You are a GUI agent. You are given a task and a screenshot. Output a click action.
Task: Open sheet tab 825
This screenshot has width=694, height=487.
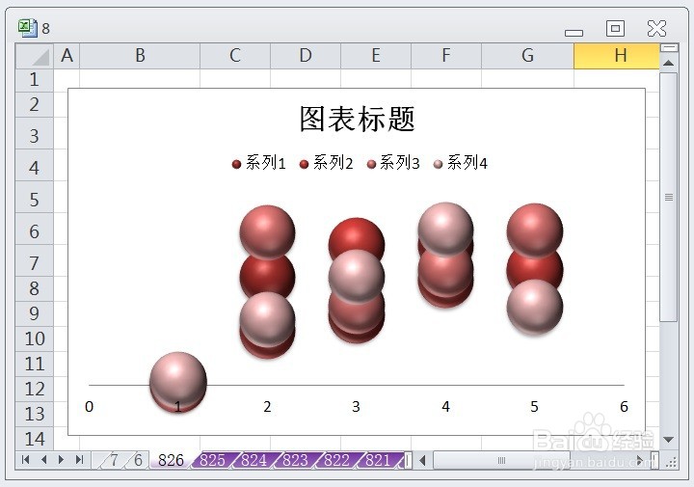tap(212, 460)
